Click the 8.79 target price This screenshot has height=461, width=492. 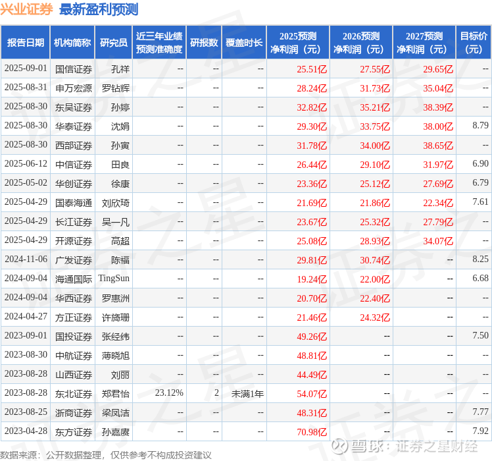(x=480, y=125)
